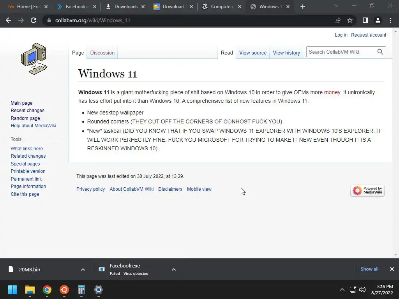This screenshot has height=299, width=399.
Task: Click the CollabVM computer logo
Action: (x=34, y=59)
